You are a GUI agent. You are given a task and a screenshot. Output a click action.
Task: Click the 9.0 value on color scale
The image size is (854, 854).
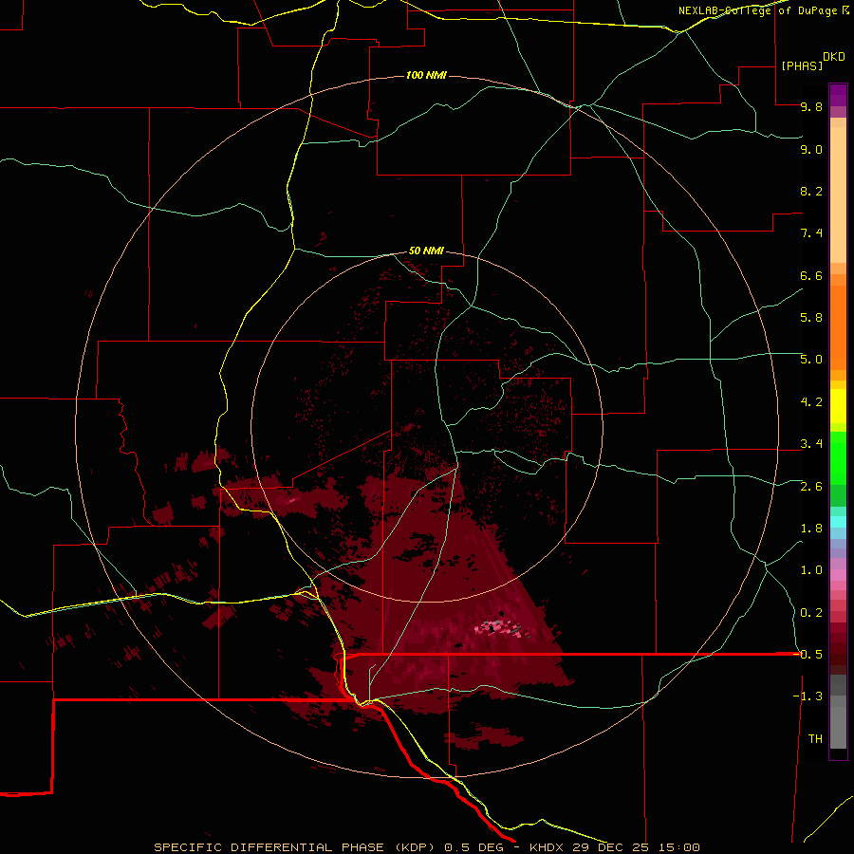(811, 149)
